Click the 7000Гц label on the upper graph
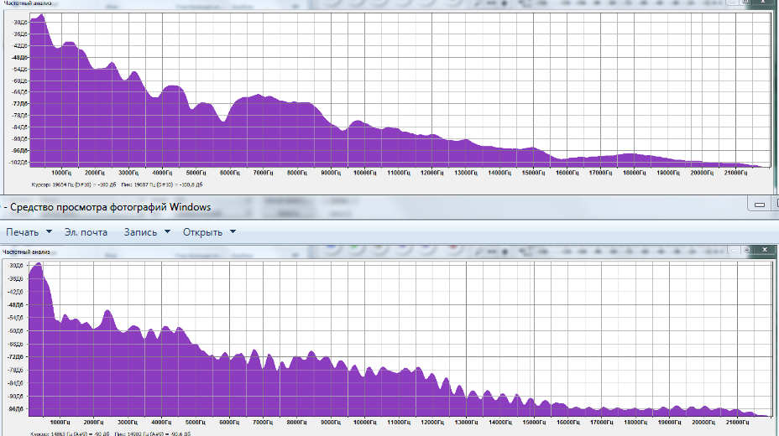This screenshot has height=436, width=779. pos(264,173)
